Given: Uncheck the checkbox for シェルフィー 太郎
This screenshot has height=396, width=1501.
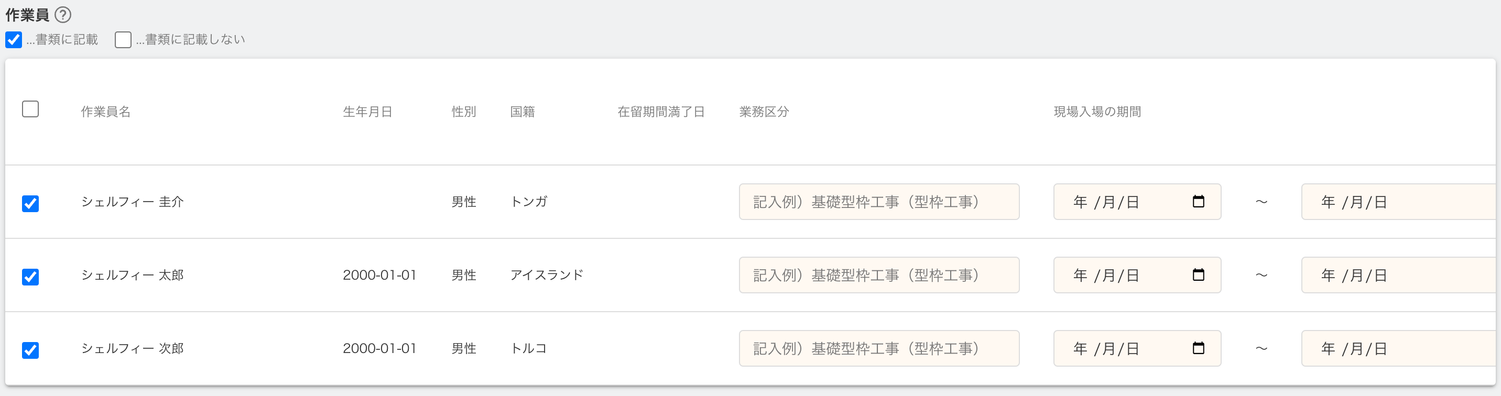Looking at the screenshot, I should click(30, 277).
